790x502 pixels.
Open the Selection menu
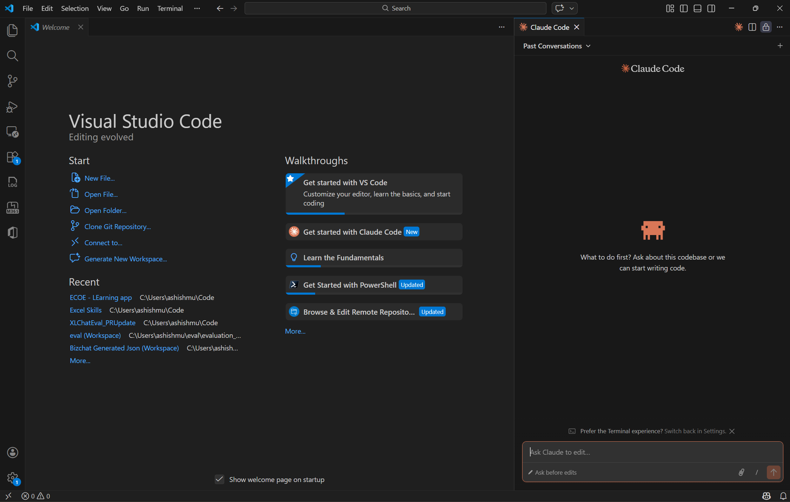[x=75, y=8]
